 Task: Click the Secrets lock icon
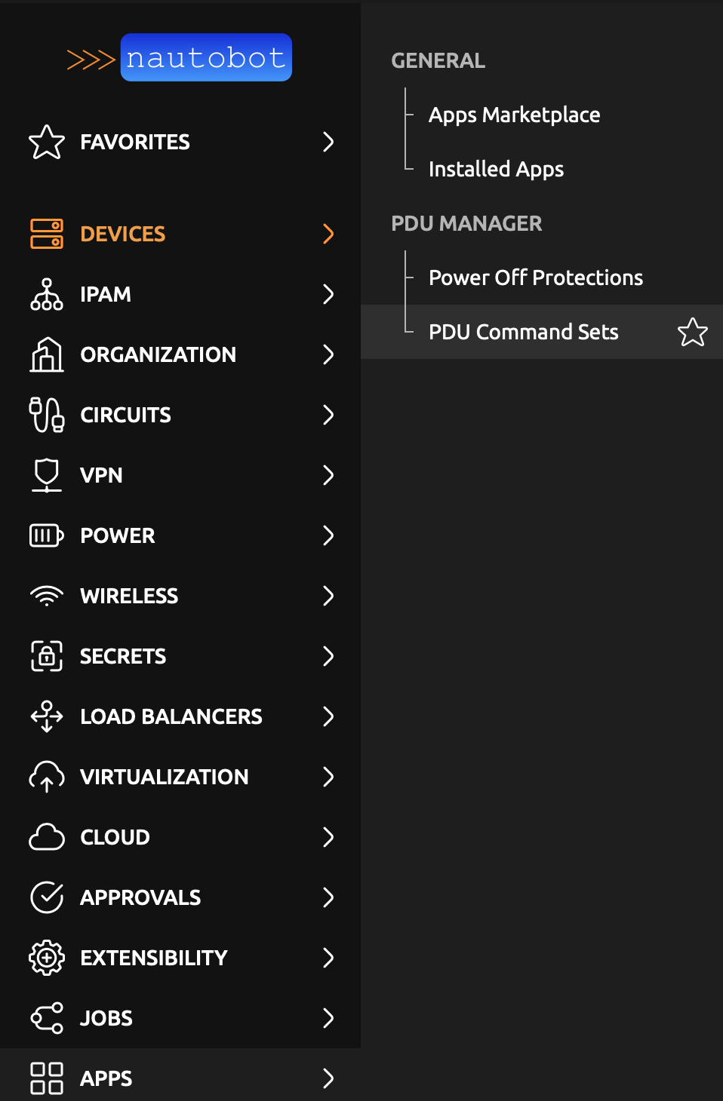pyautogui.click(x=47, y=656)
